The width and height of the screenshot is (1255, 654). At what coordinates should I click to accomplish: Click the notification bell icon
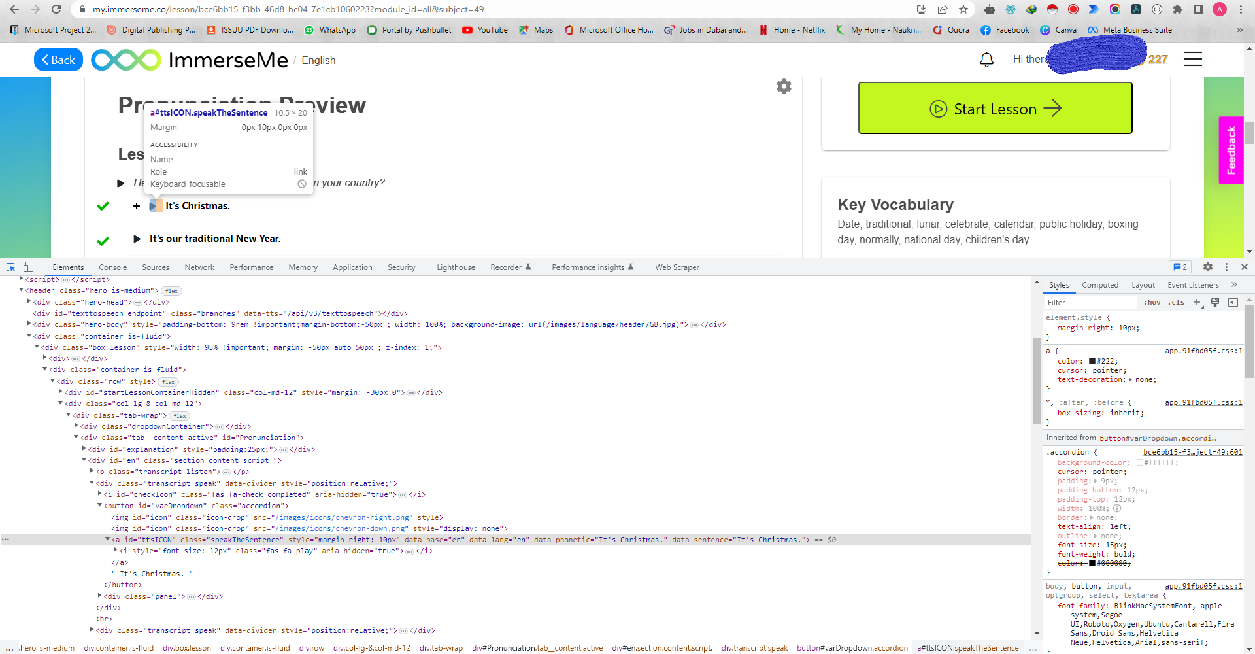[x=986, y=60]
